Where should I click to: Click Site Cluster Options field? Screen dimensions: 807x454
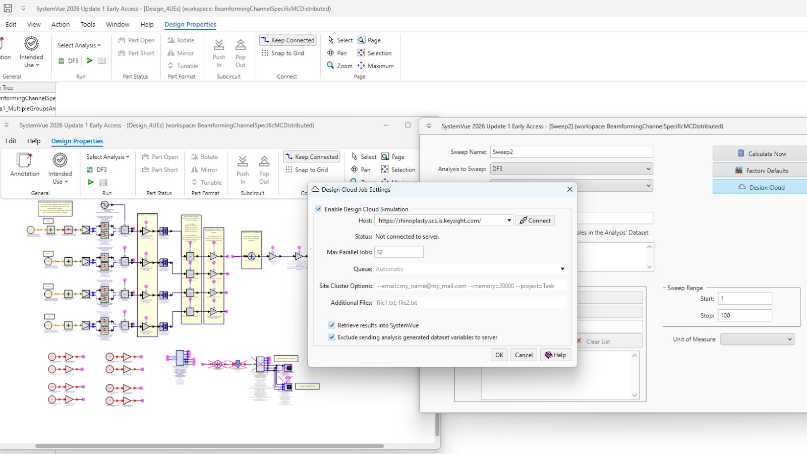pyautogui.click(x=470, y=286)
